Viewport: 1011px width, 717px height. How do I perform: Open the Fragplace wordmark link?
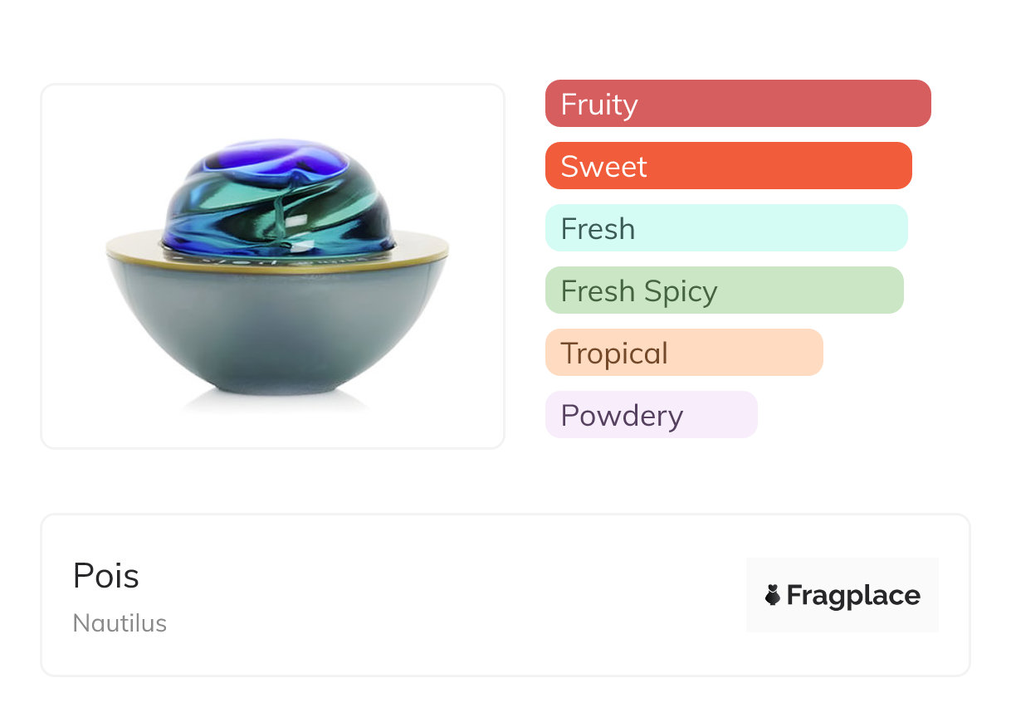click(x=853, y=595)
